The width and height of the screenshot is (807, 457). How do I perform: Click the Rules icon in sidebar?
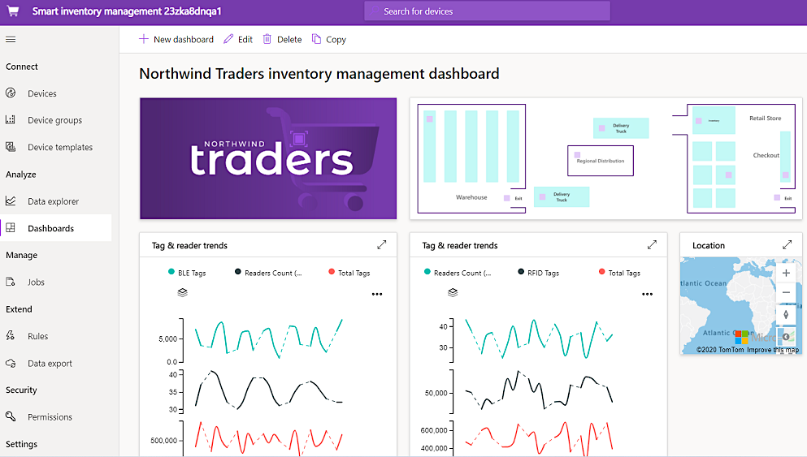point(11,336)
